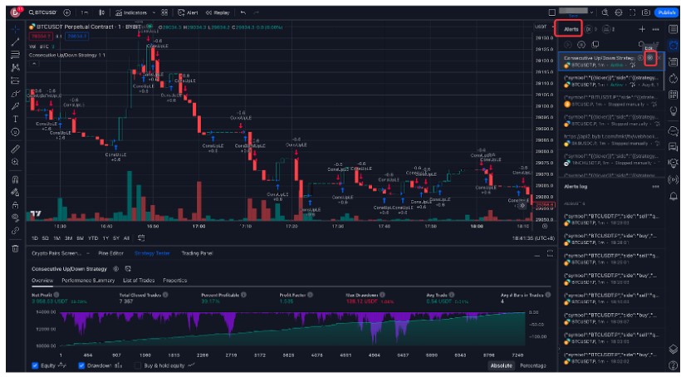
Task: Open symbol search showing BTCUSD
Action: tap(42, 12)
